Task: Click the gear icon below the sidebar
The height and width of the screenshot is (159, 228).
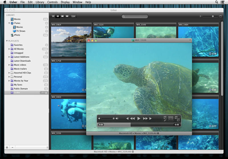Action: (x=7, y=147)
